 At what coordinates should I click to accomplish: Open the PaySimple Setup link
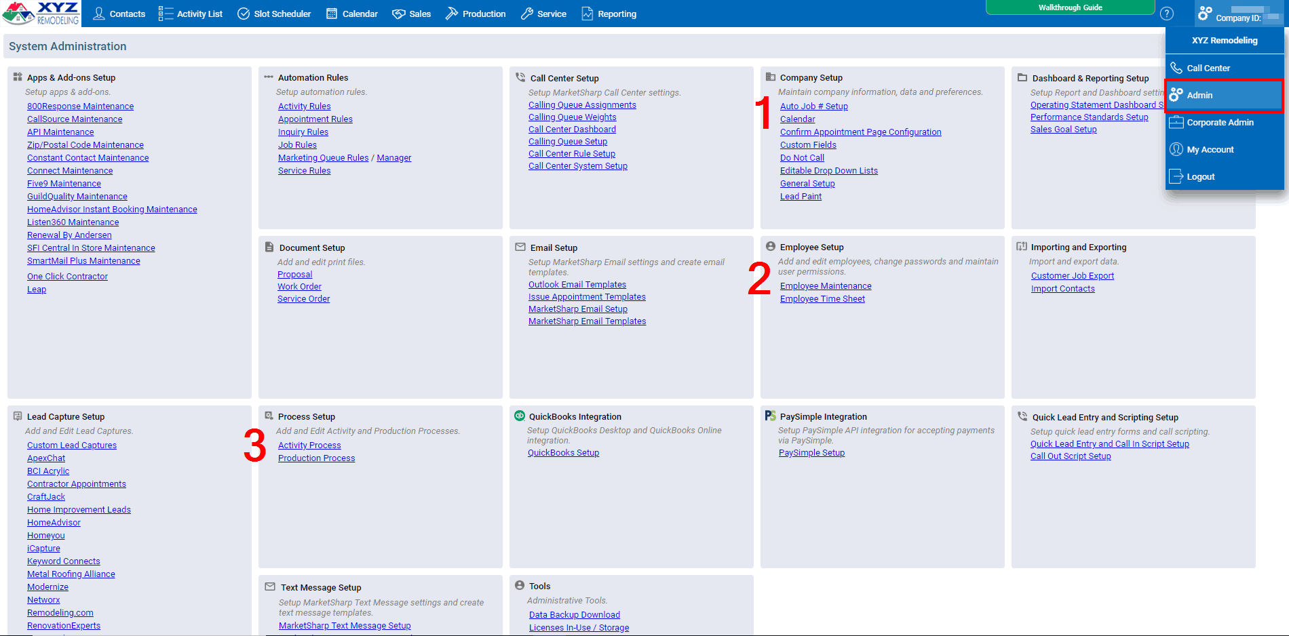pos(811,453)
